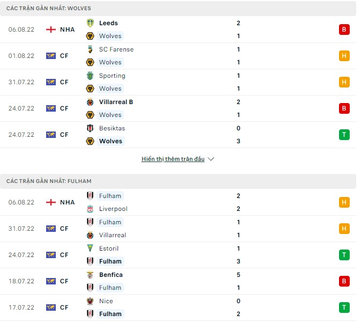Click the Benfica team crest icon
Screen dimensions: 361x322
pos(90,275)
